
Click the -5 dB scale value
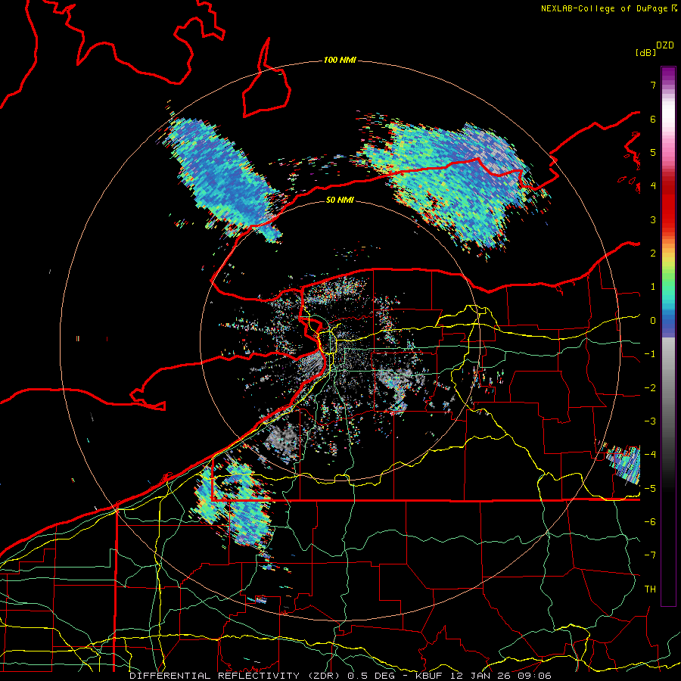pos(650,489)
